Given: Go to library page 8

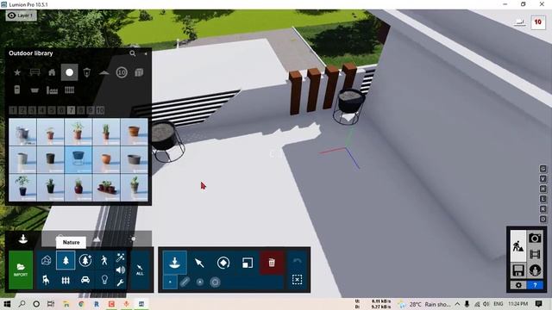Looking at the screenshot, I should [80, 110].
